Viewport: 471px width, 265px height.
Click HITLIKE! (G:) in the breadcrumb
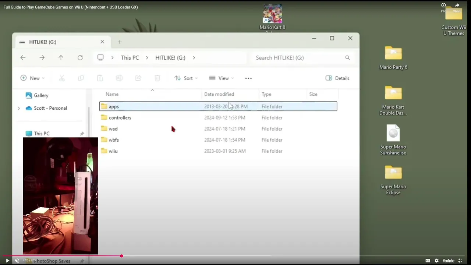point(170,58)
